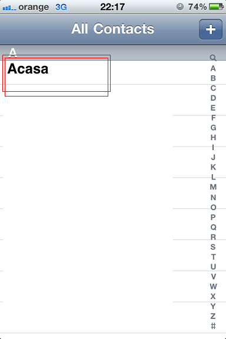Tap the alarm clock status icon
The width and height of the screenshot is (226, 339).
pyautogui.click(x=180, y=6)
